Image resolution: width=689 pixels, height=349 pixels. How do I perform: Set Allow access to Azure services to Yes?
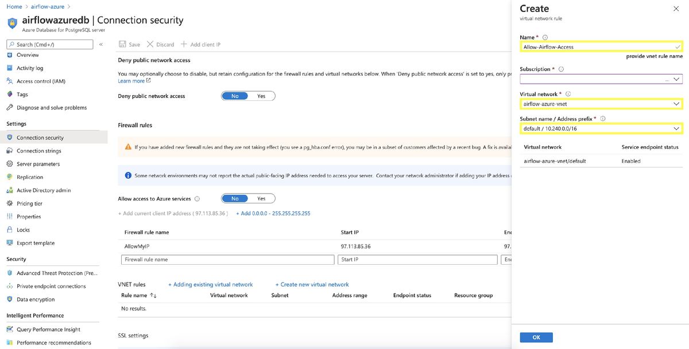pos(261,199)
